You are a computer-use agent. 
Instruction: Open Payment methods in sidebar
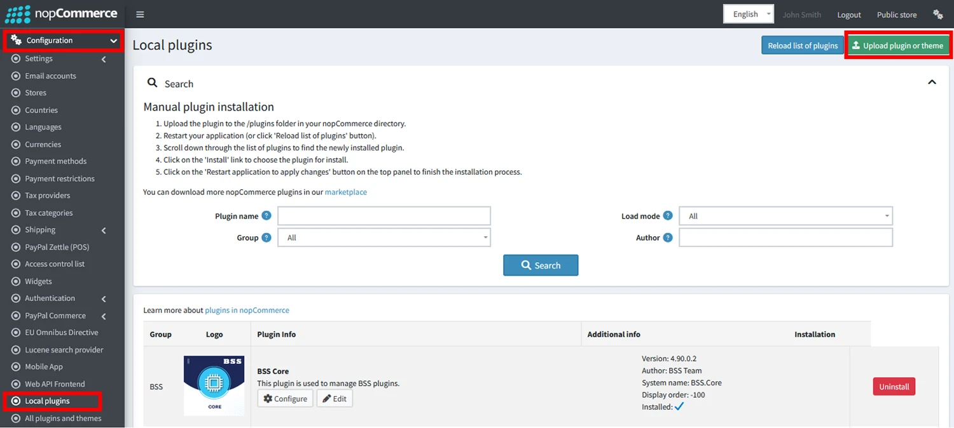click(55, 161)
